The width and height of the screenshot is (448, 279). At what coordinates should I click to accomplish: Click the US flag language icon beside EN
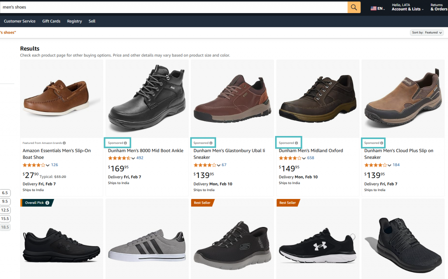373,7
